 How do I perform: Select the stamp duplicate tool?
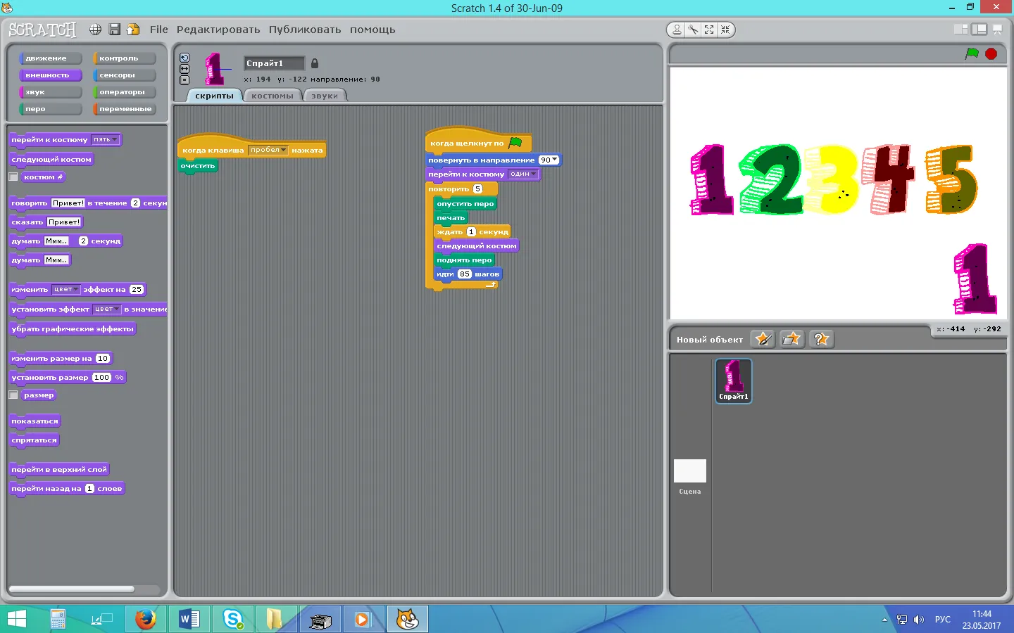pos(677,30)
